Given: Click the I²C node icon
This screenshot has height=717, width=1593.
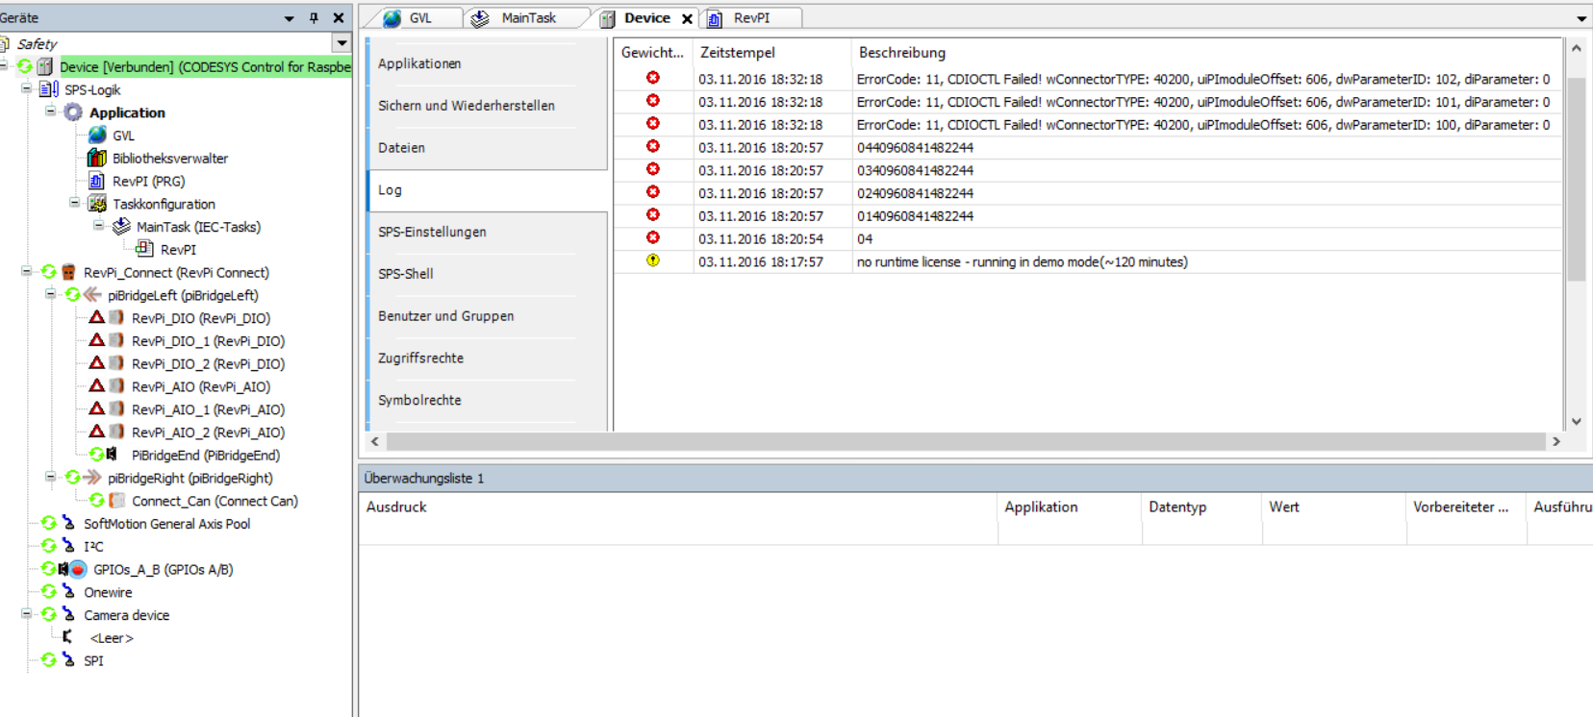Looking at the screenshot, I should pyautogui.click(x=68, y=546).
